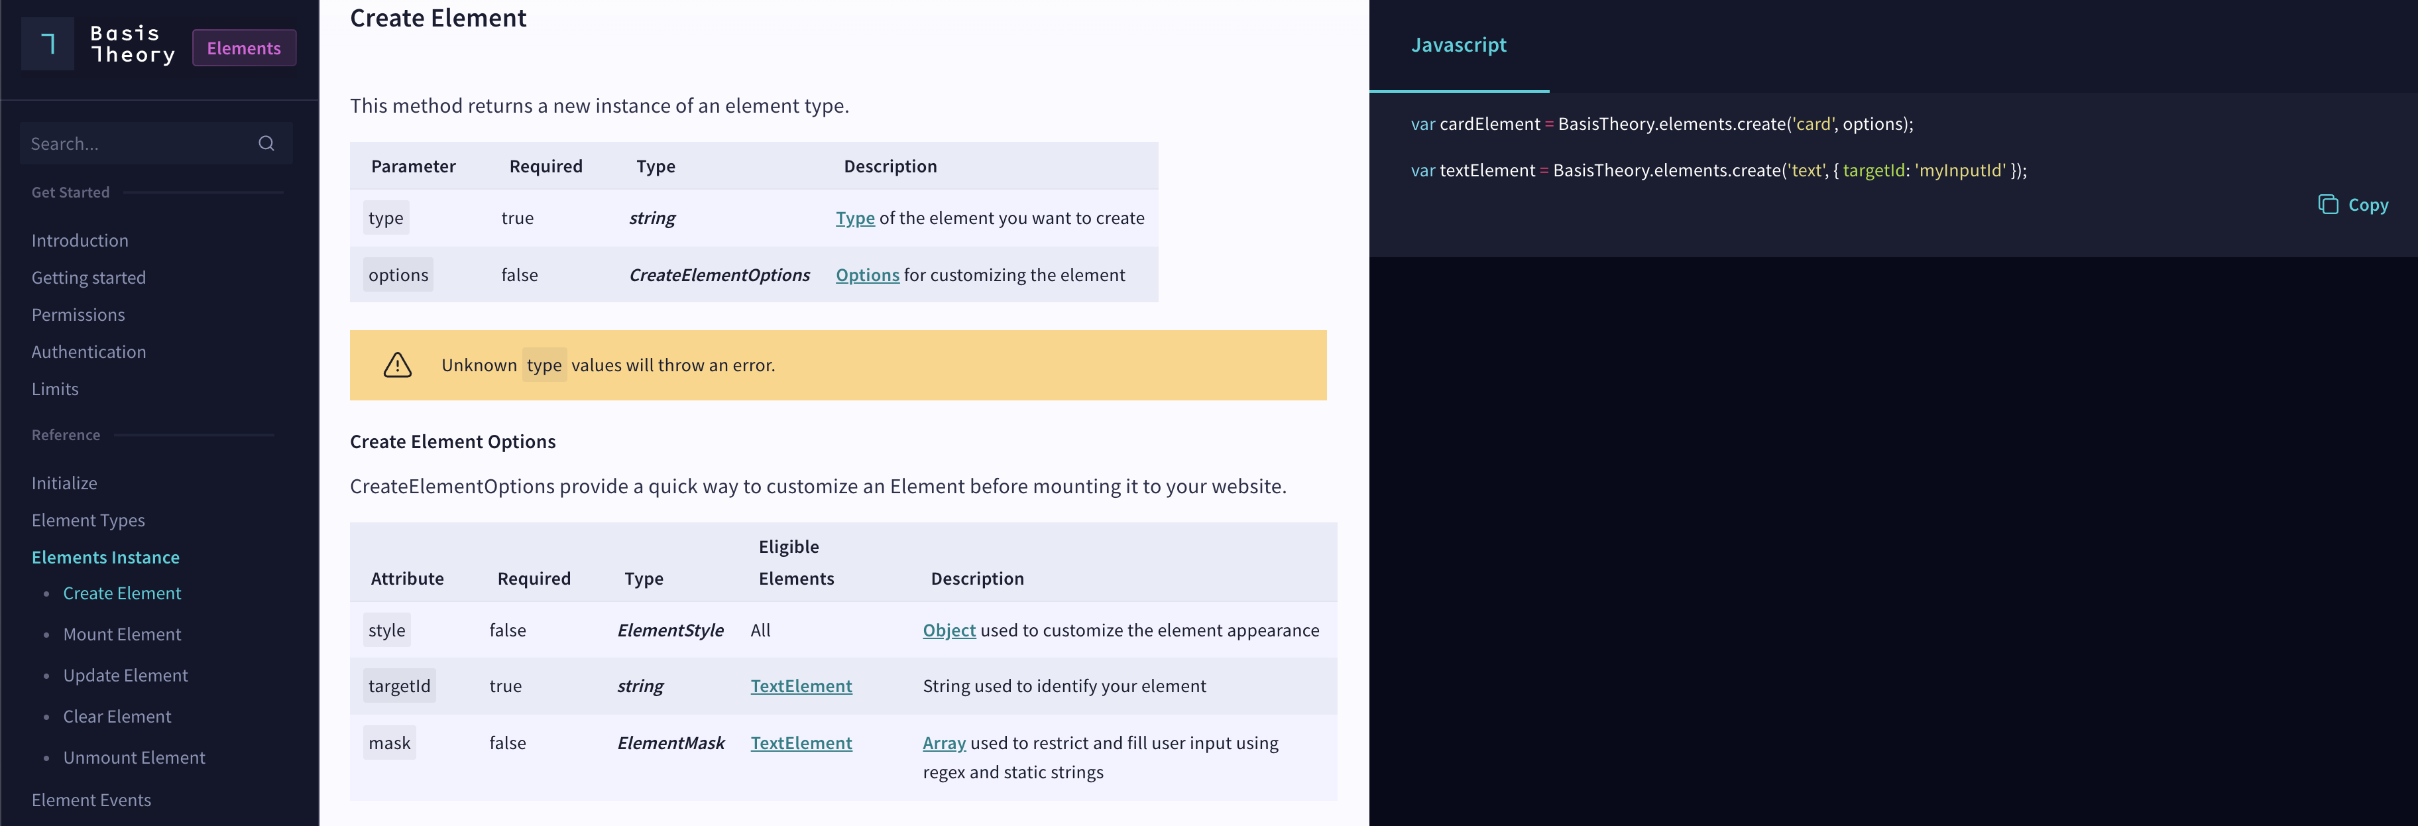Select Elements Instance in sidebar
Screen dimensions: 2418x826
pos(105,558)
